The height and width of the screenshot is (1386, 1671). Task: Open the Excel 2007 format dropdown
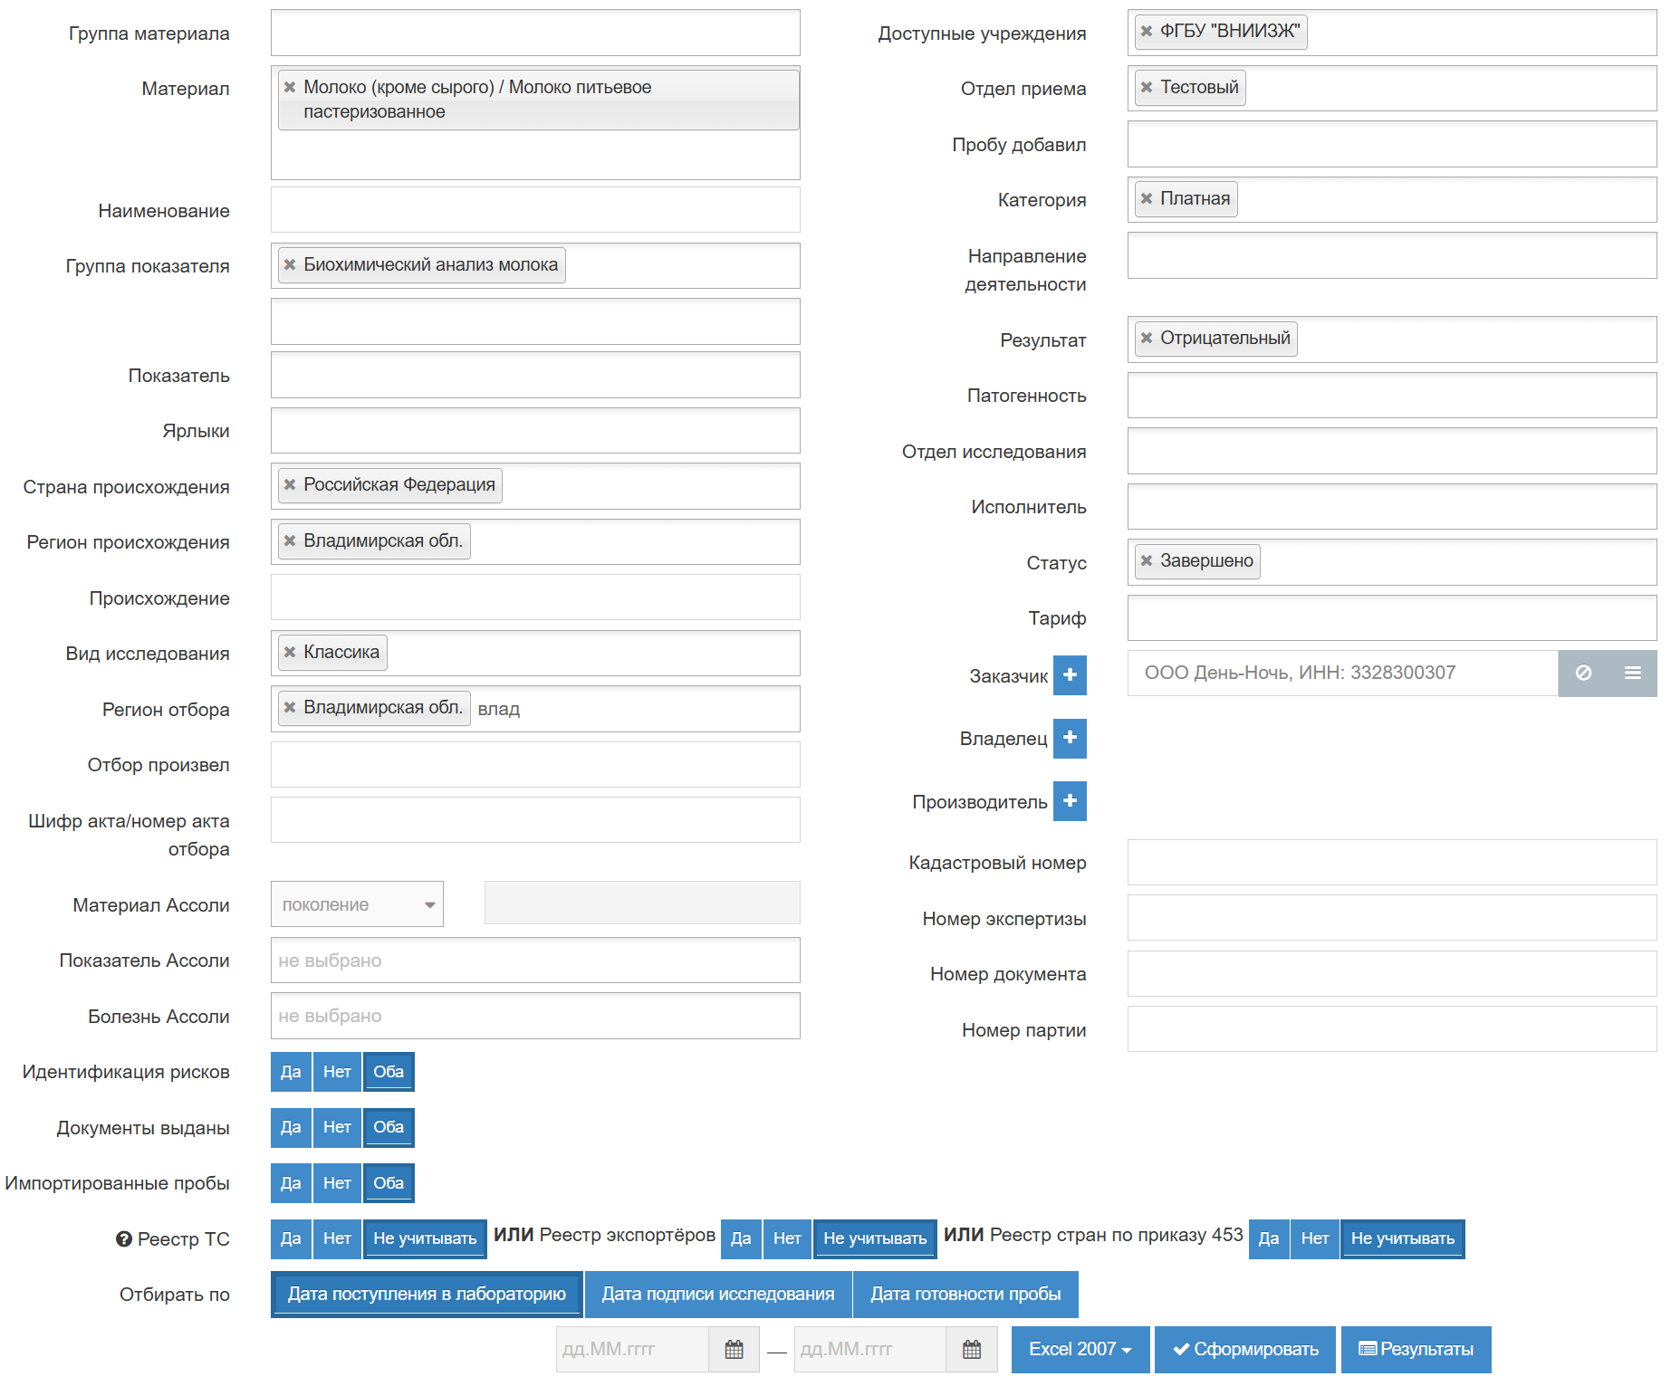(1080, 1350)
